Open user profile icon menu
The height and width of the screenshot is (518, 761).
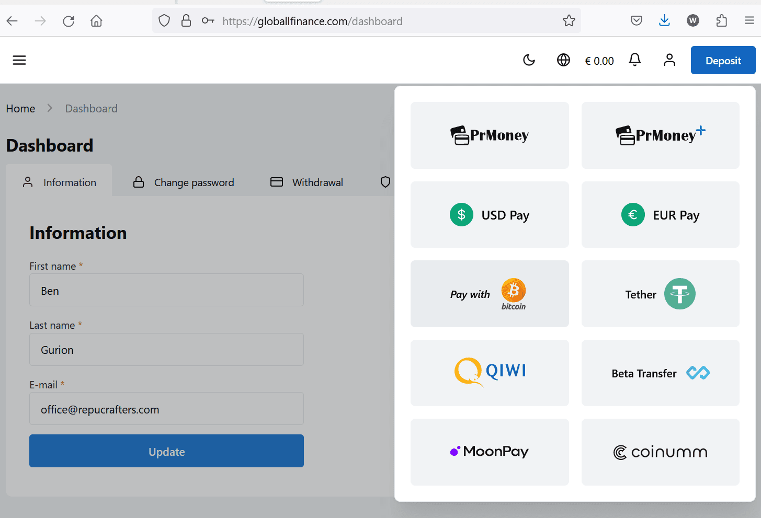[669, 60]
